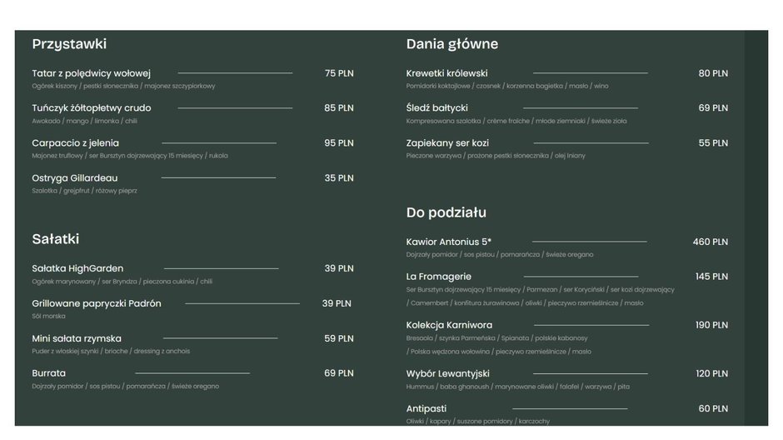Select Krewetki królewskie dish
Screen dimensions: 783x440
[447, 73]
